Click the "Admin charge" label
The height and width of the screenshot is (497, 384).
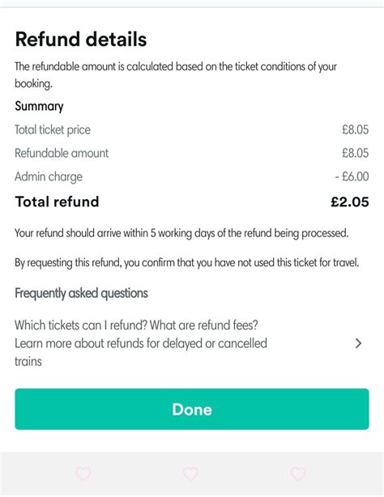[49, 176]
